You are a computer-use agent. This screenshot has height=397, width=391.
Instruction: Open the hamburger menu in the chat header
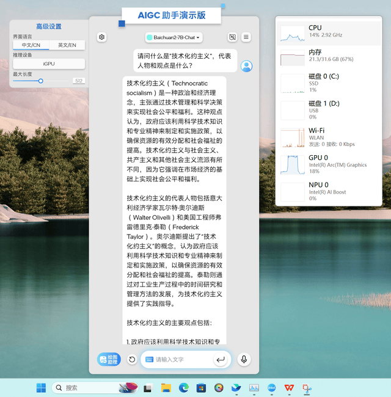tap(246, 37)
